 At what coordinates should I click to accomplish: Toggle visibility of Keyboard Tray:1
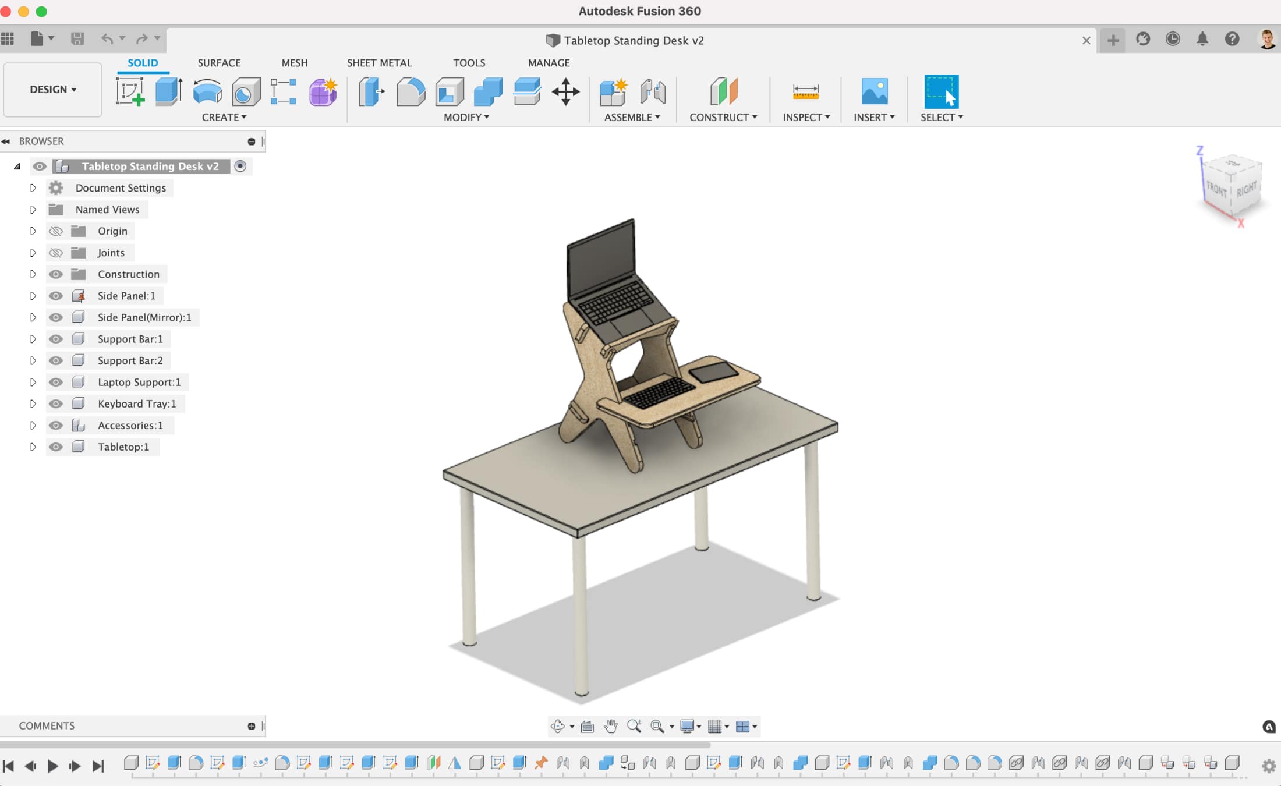pyautogui.click(x=55, y=403)
